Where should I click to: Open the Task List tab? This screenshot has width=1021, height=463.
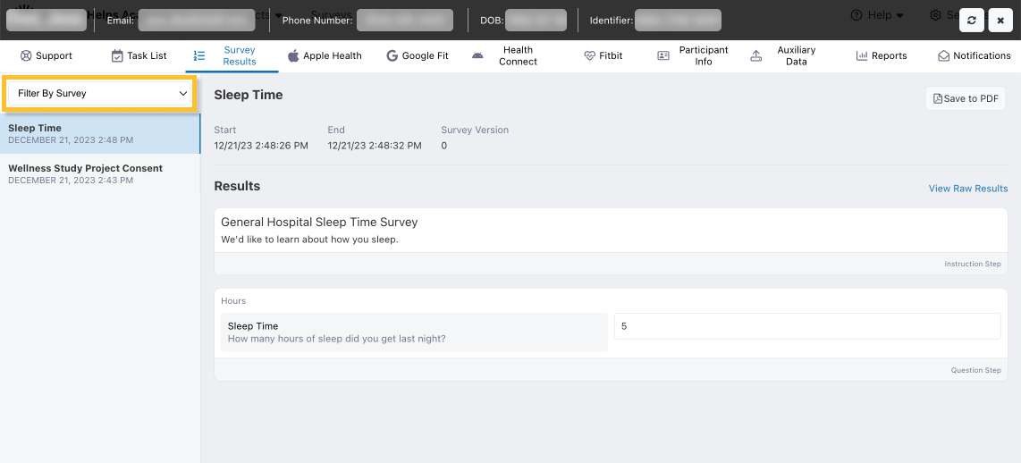[139, 55]
